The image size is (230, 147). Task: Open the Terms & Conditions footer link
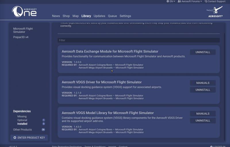tap(95, 146)
